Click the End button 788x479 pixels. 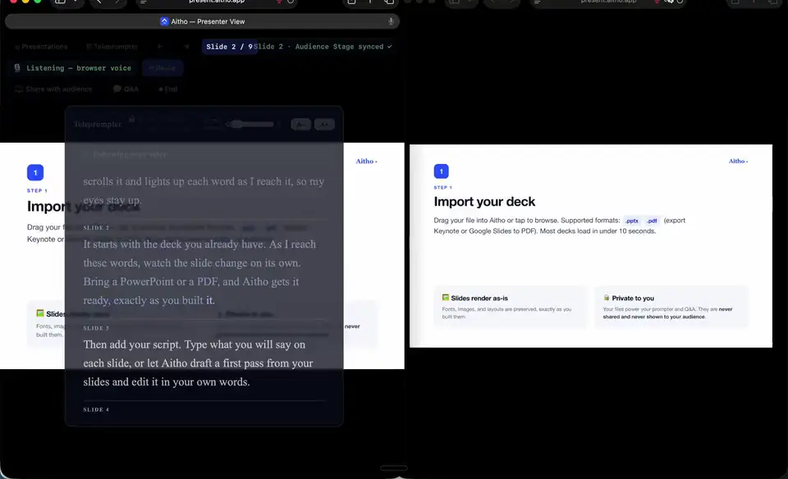(167, 89)
